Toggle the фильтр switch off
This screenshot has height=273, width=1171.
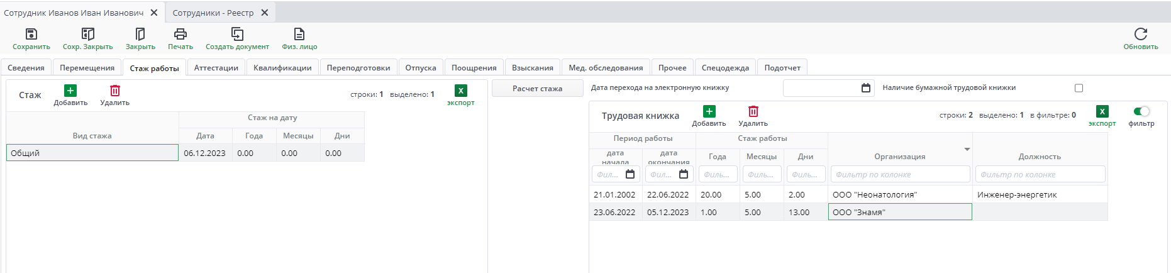(1141, 111)
